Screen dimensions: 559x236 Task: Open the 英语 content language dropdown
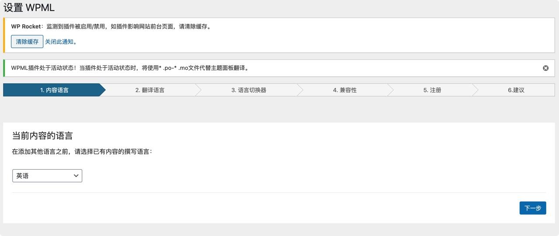click(x=47, y=176)
